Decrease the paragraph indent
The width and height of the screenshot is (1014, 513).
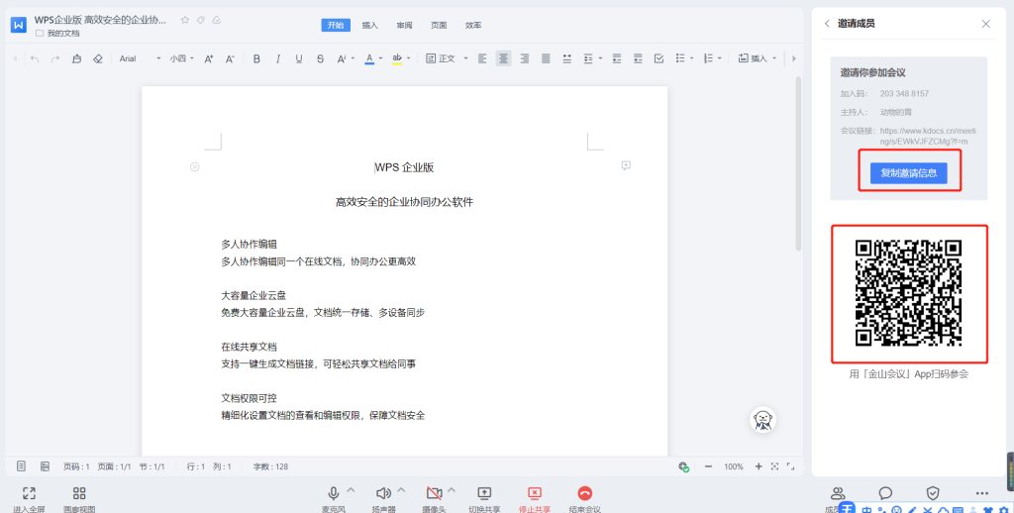(x=617, y=58)
